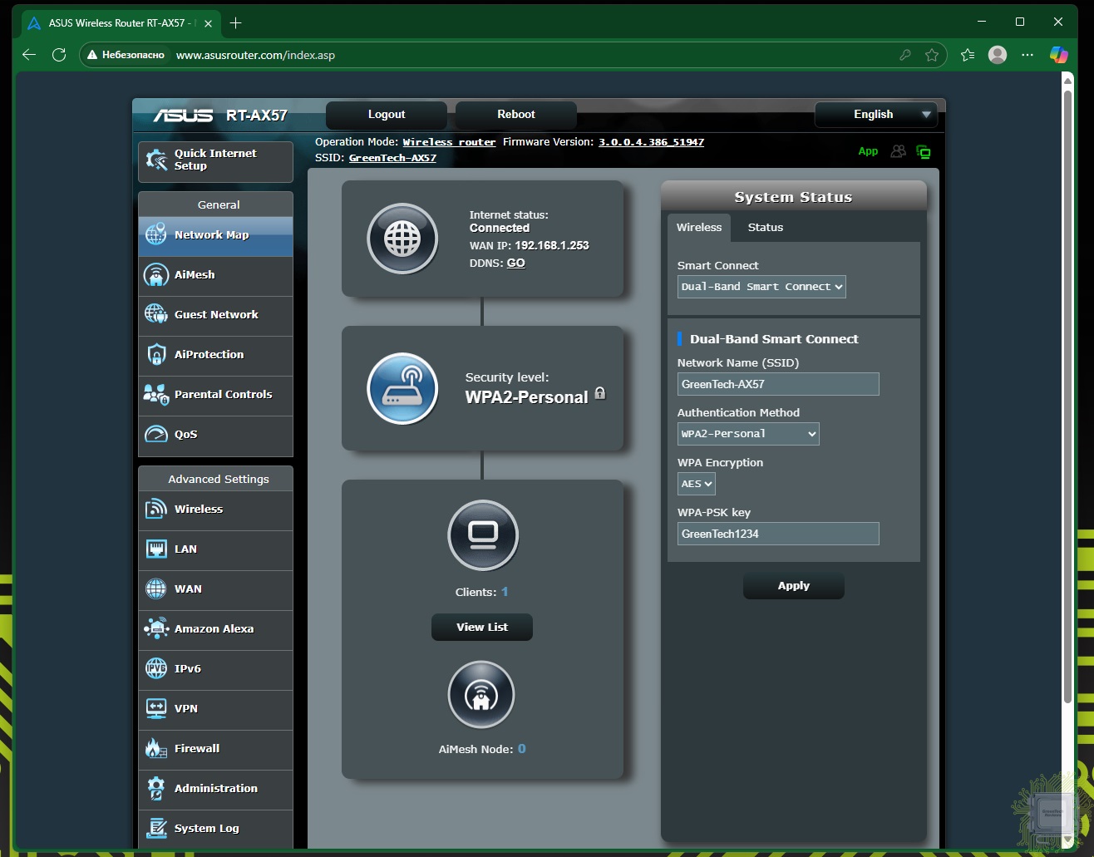This screenshot has height=857, width=1094.
Task: Click the Logout button
Action: tap(387, 115)
